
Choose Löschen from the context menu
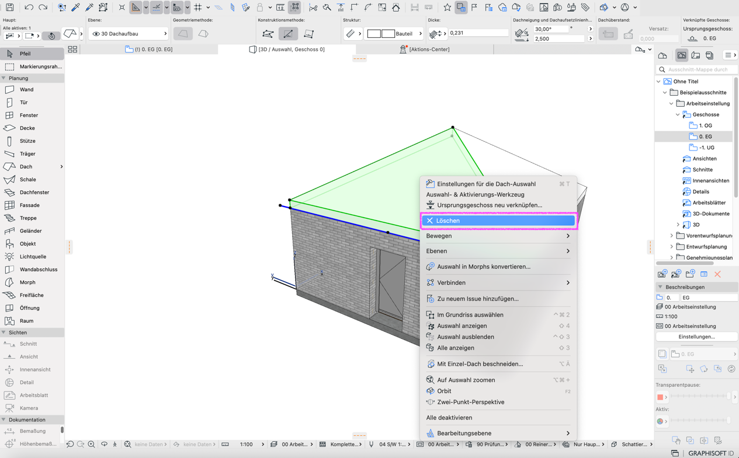pyautogui.click(x=498, y=221)
